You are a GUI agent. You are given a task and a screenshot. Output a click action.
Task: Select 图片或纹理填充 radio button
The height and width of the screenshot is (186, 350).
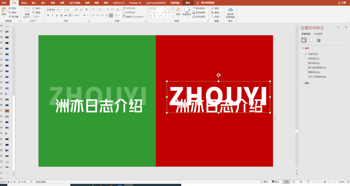[306, 67]
